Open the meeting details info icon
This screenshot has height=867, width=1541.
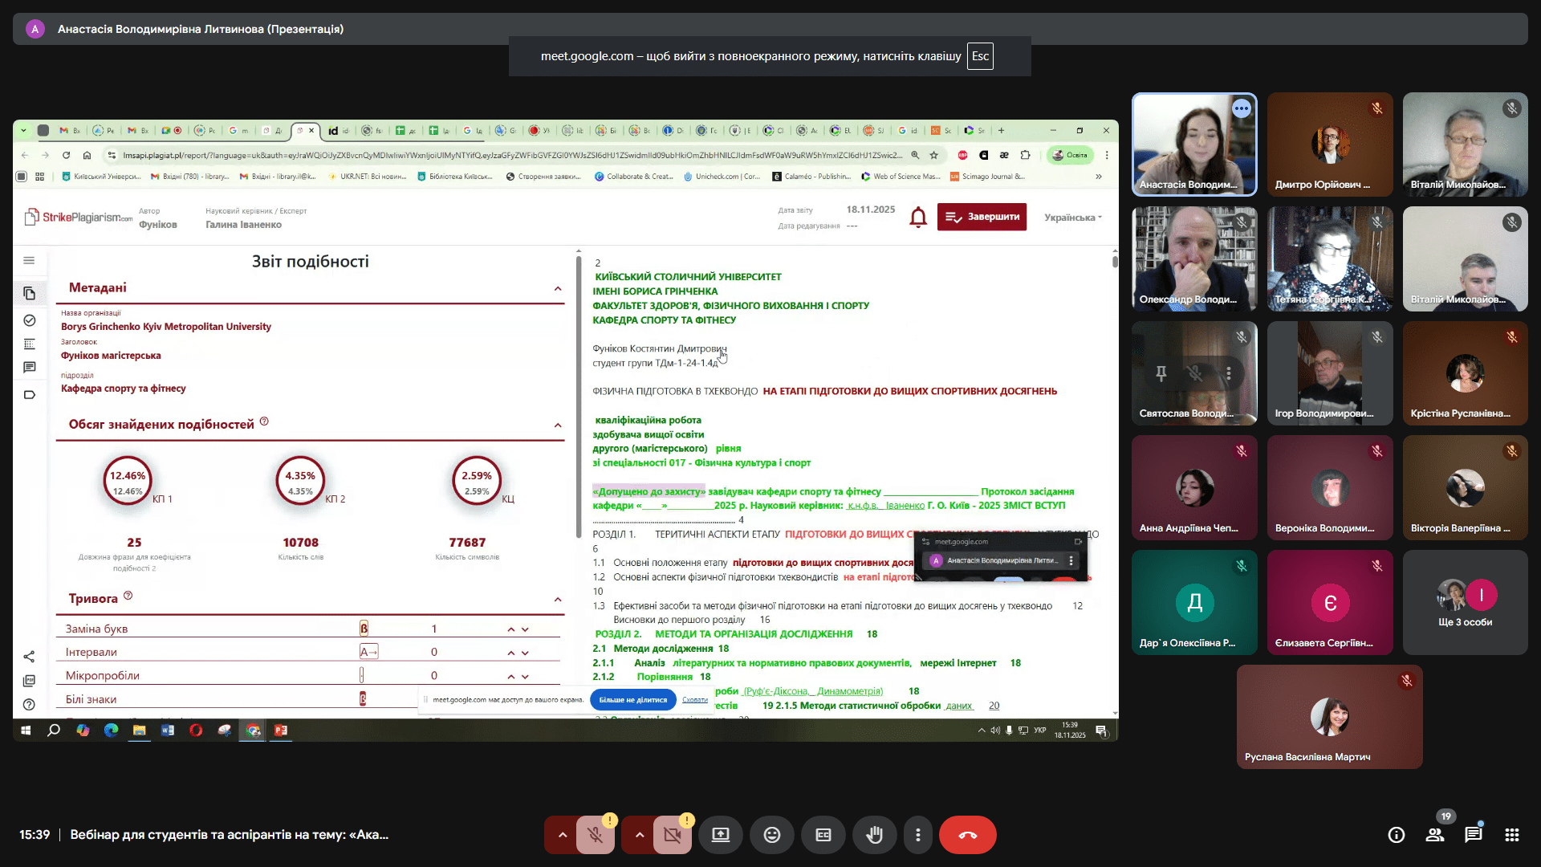click(x=1397, y=835)
